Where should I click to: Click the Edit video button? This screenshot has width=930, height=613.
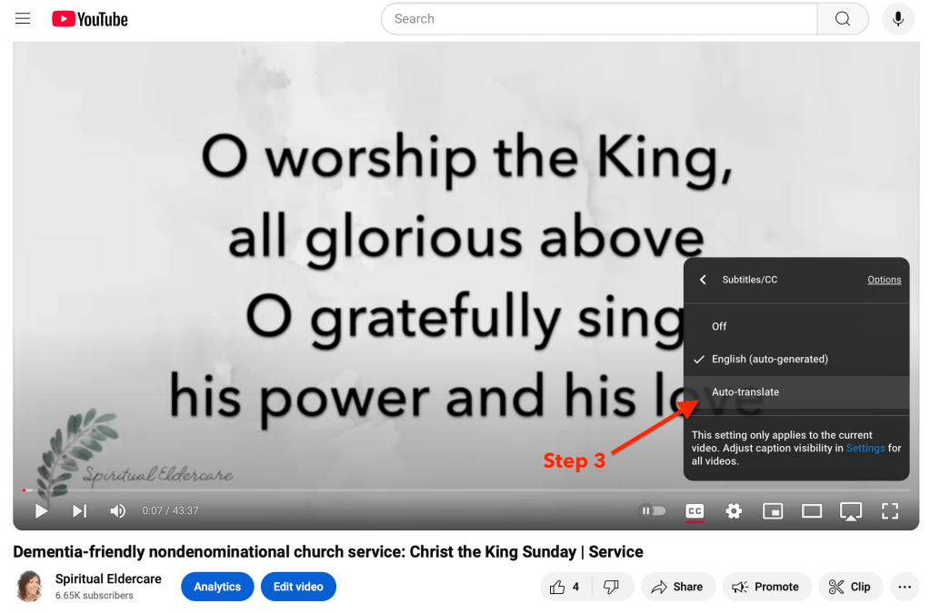click(x=298, y=587)
